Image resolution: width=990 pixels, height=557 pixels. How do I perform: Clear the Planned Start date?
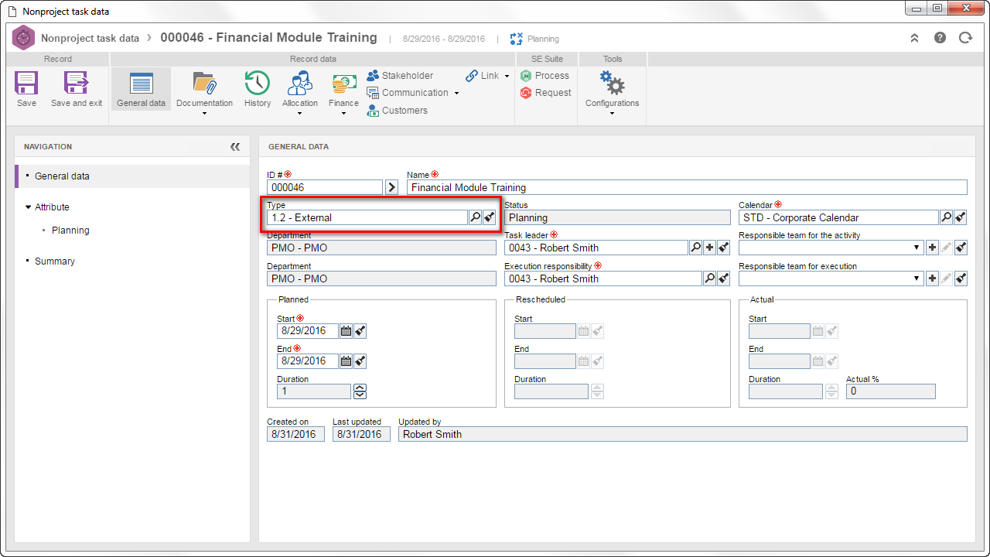360,331
